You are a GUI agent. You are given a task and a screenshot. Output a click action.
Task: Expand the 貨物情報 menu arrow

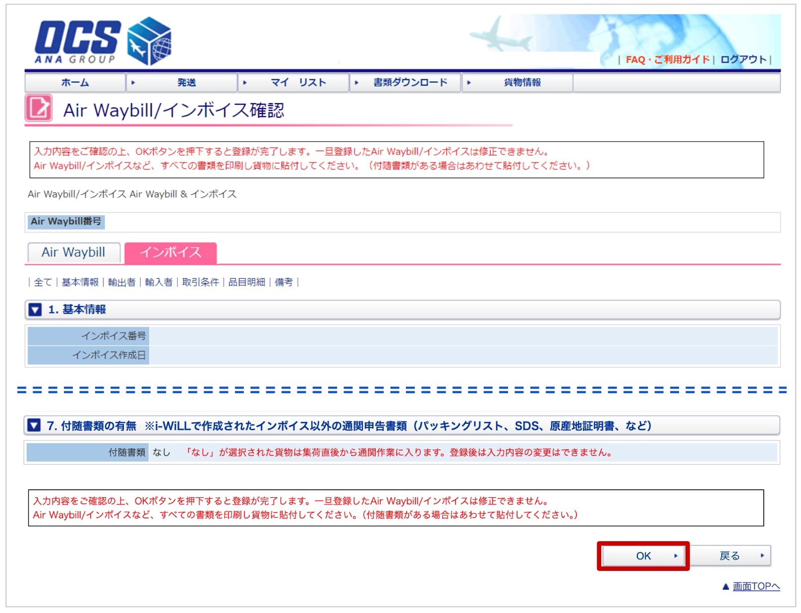point(468,83)
